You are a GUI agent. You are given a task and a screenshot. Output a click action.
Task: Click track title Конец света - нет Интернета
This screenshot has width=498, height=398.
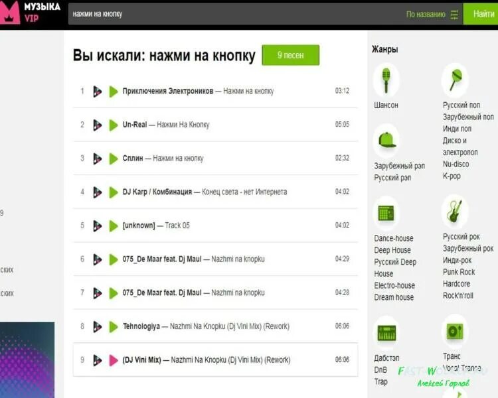click(x=244, y=192)
